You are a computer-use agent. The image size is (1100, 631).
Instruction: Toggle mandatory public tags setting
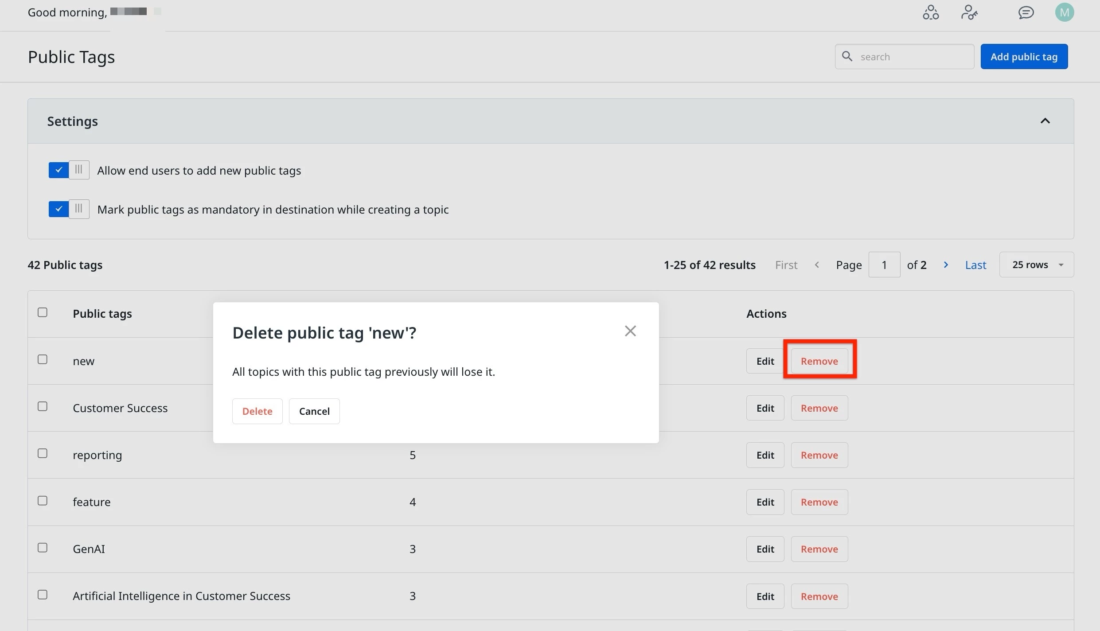click(x=69, y=209)
